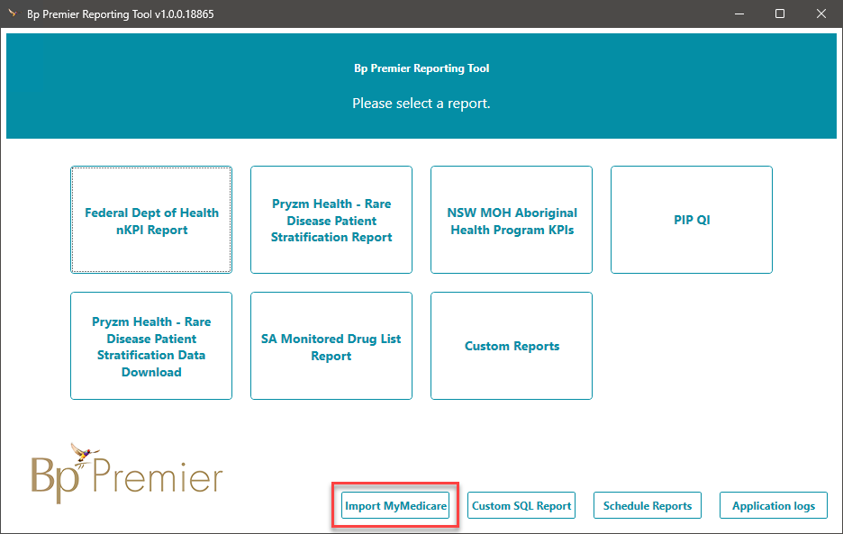Image resolution: width=843 pixels, height=534 pixels.
Task: Choose the PIP QI report tile
Action: (x=692, y=221)
